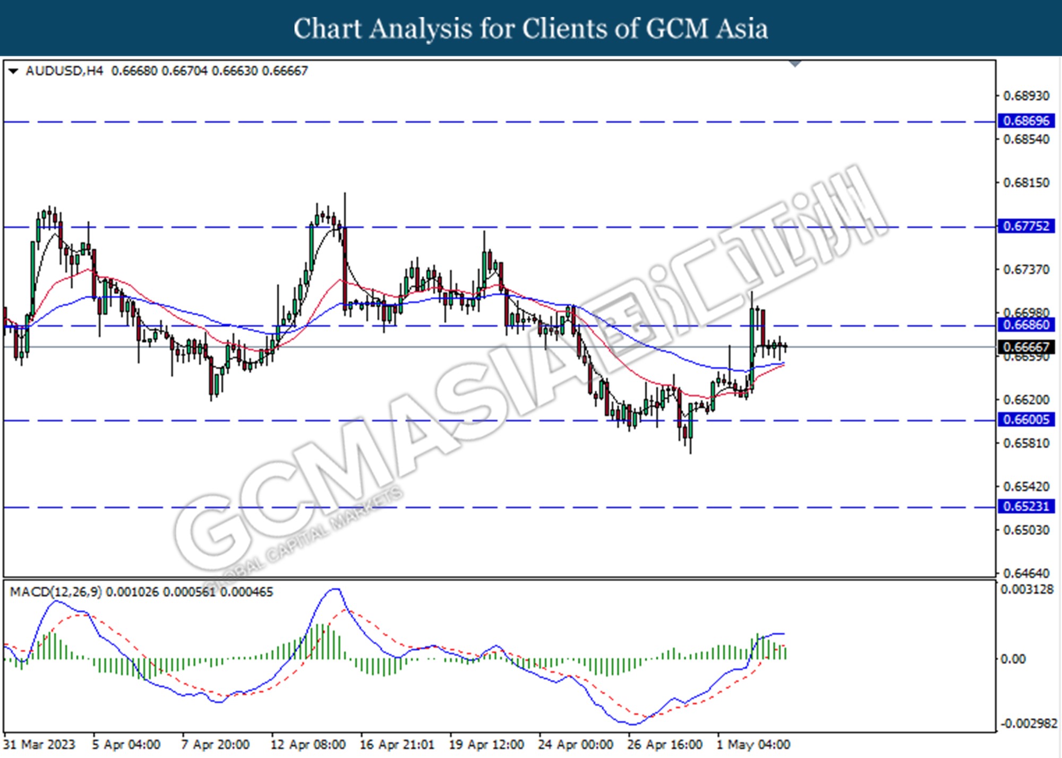Click the 0.68930 price scale value
The image size is (1062, 758).
(1026, 96)
